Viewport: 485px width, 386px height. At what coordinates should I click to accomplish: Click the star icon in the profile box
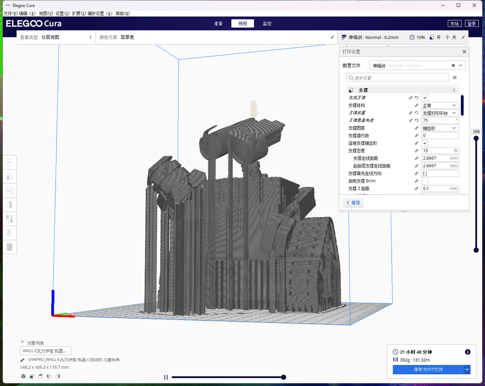click(x=453, y=65)
